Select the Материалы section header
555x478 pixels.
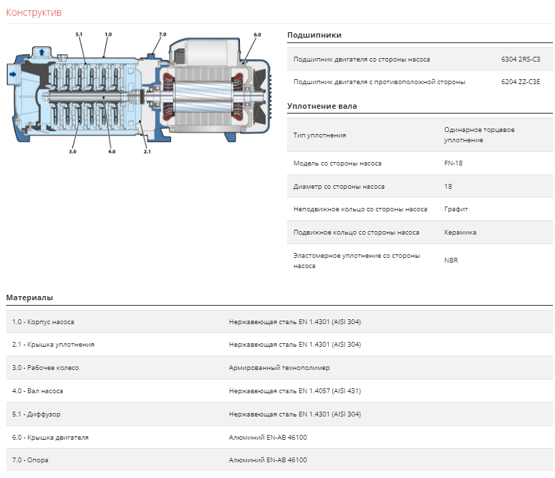click(x=30, y=297)
